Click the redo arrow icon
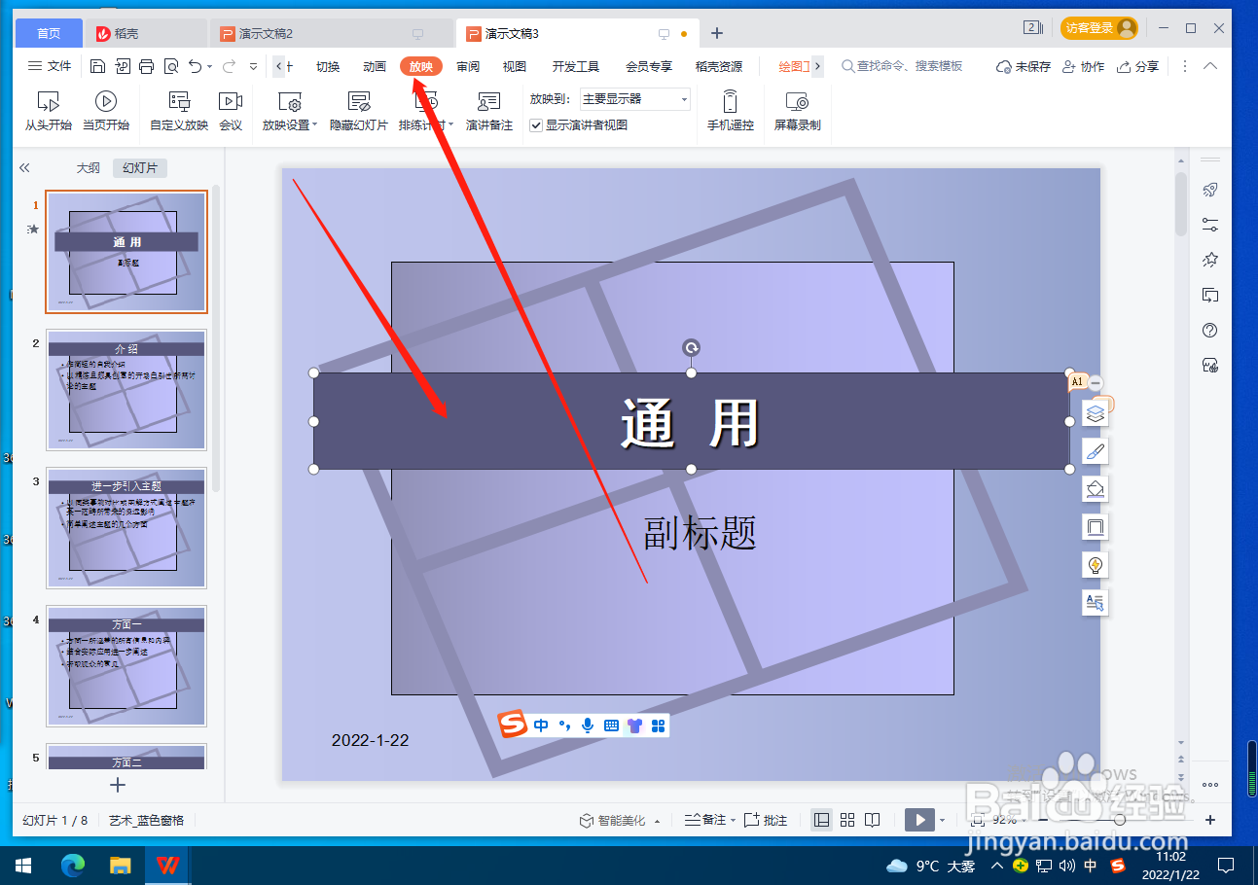This screenshot has height=885, width=1258. pos(230,66)
